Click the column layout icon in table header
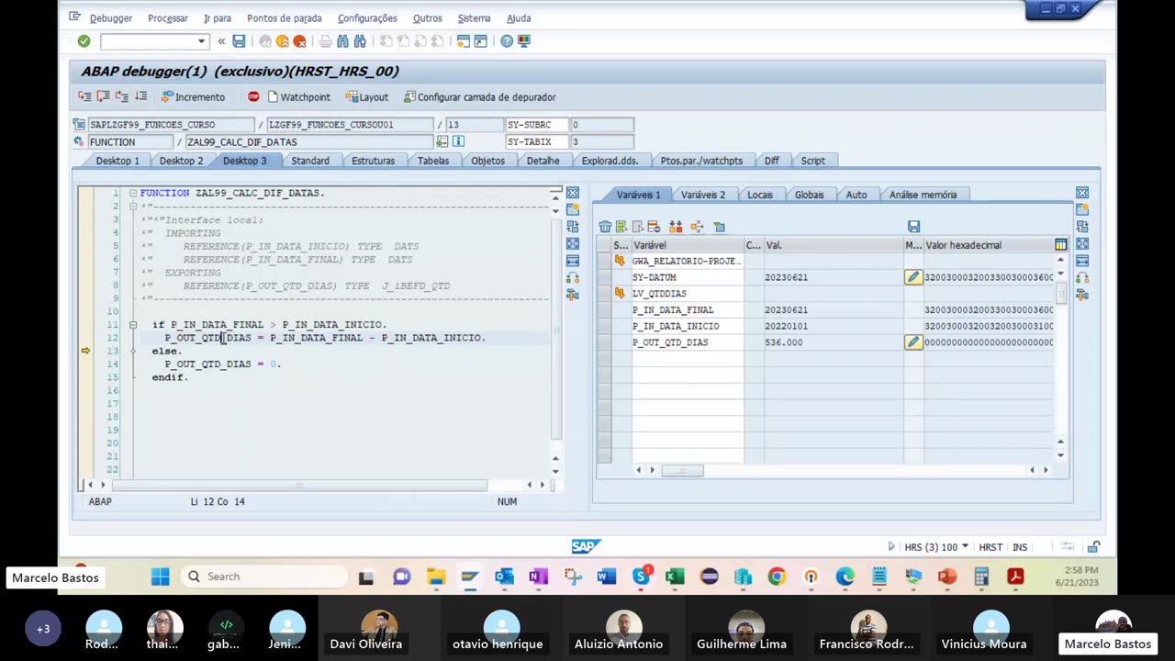 coord(1061,245)
